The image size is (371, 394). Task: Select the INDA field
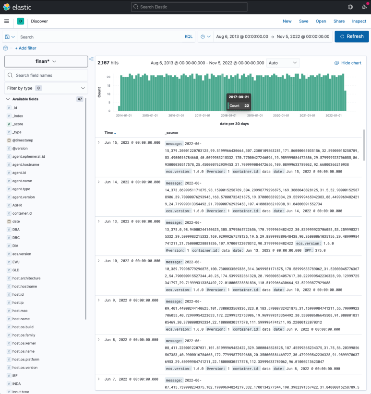(16, 384)
